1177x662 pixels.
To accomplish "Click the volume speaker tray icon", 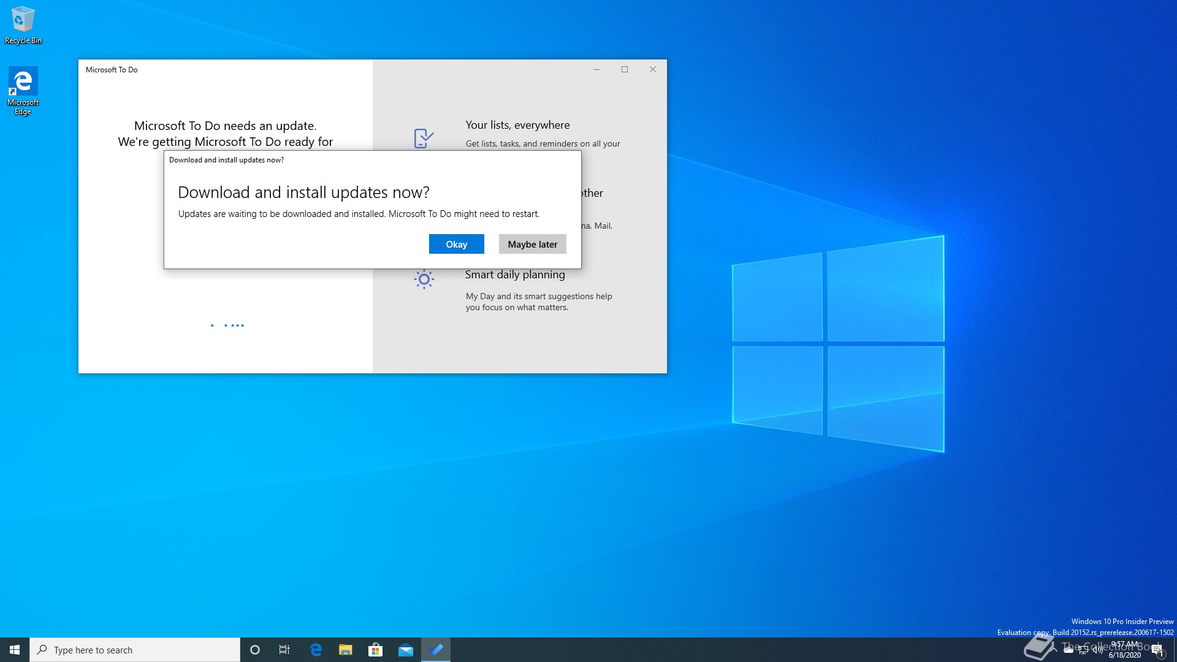I will pyautogui.click(x=1098, y=650).
